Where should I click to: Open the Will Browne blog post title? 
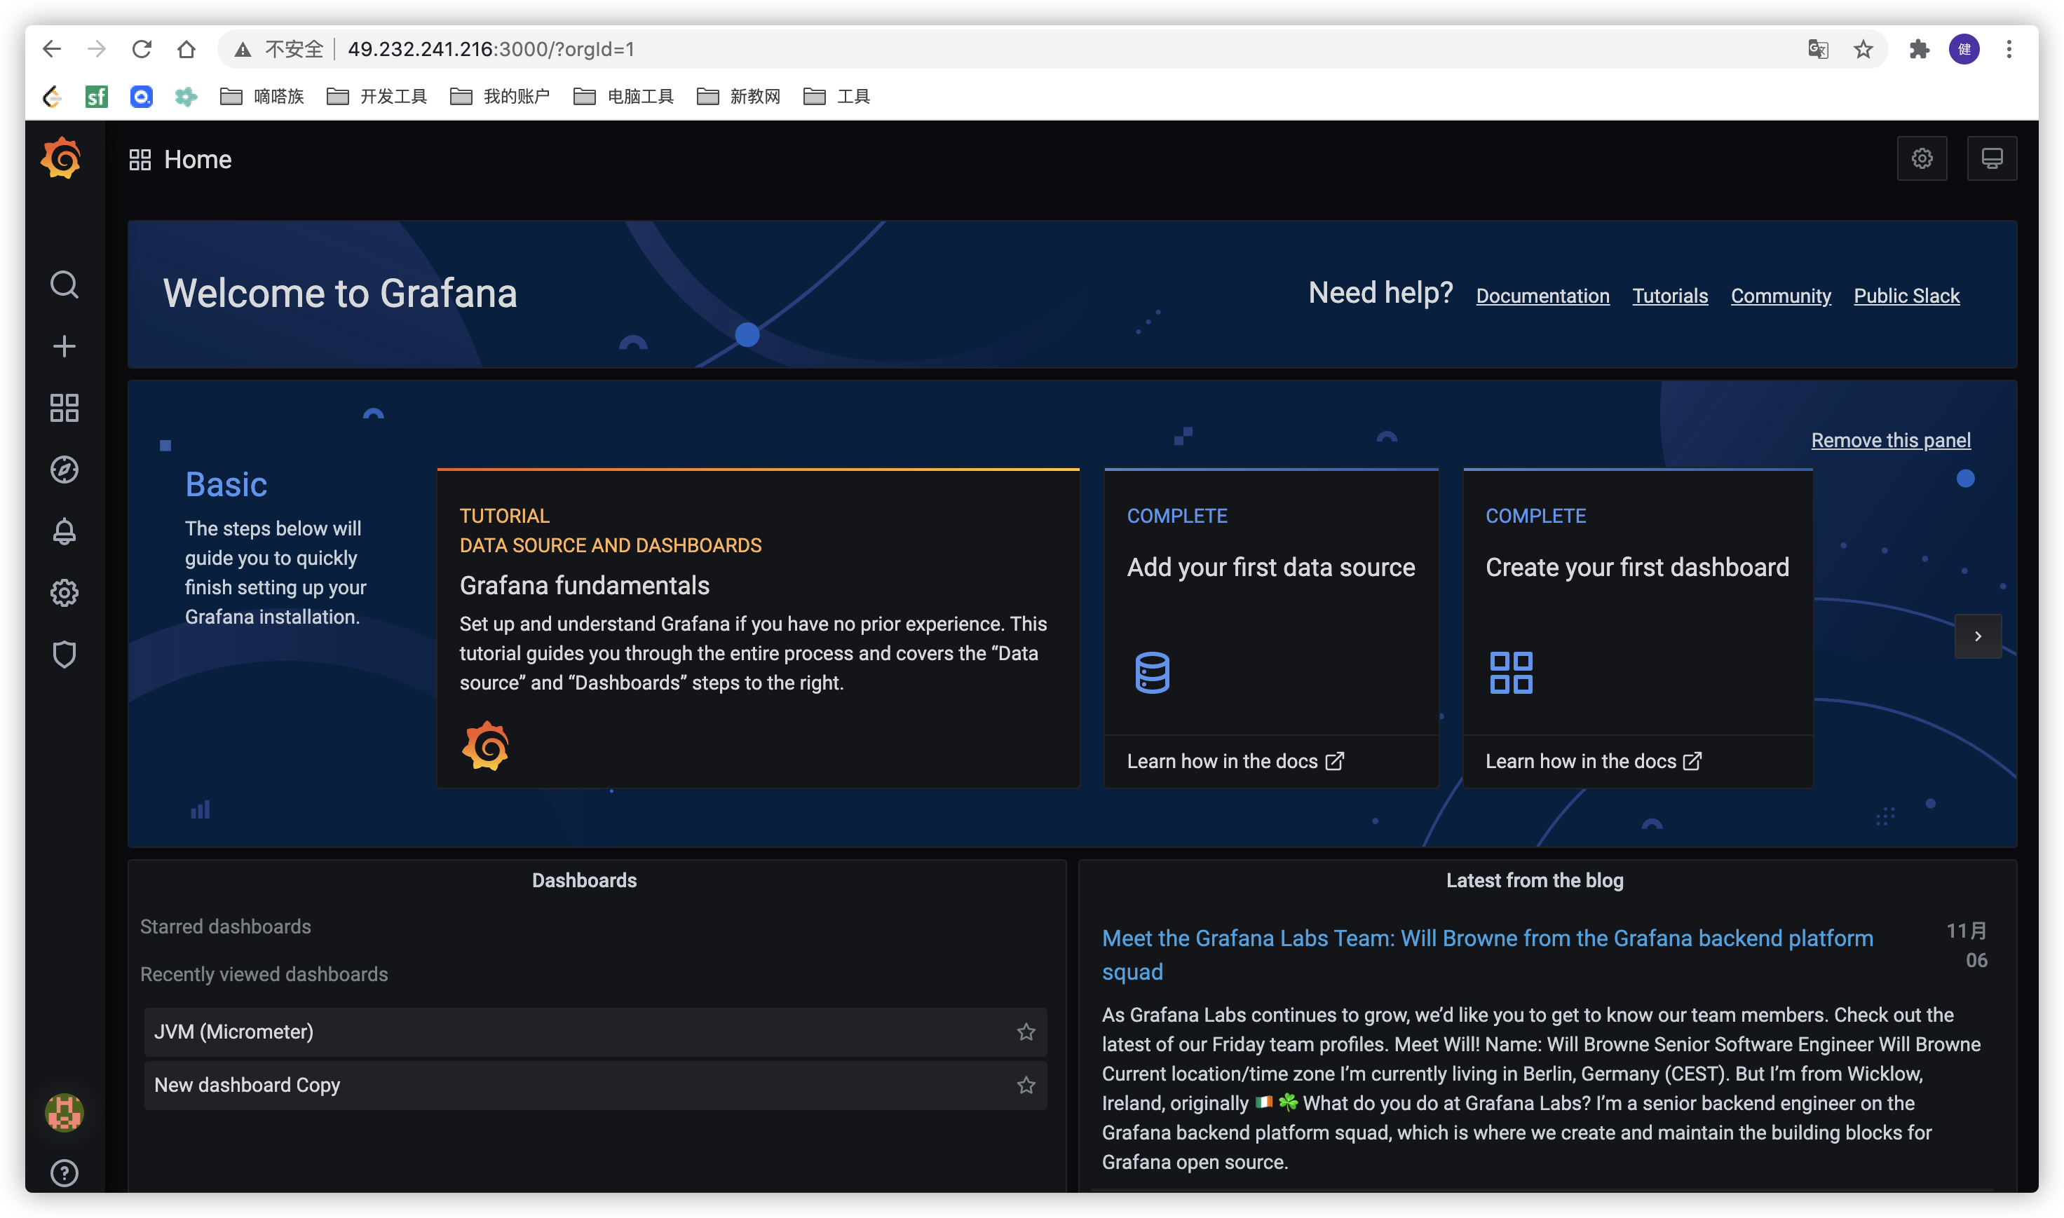pyautogui.click(x=1487, y=954)
